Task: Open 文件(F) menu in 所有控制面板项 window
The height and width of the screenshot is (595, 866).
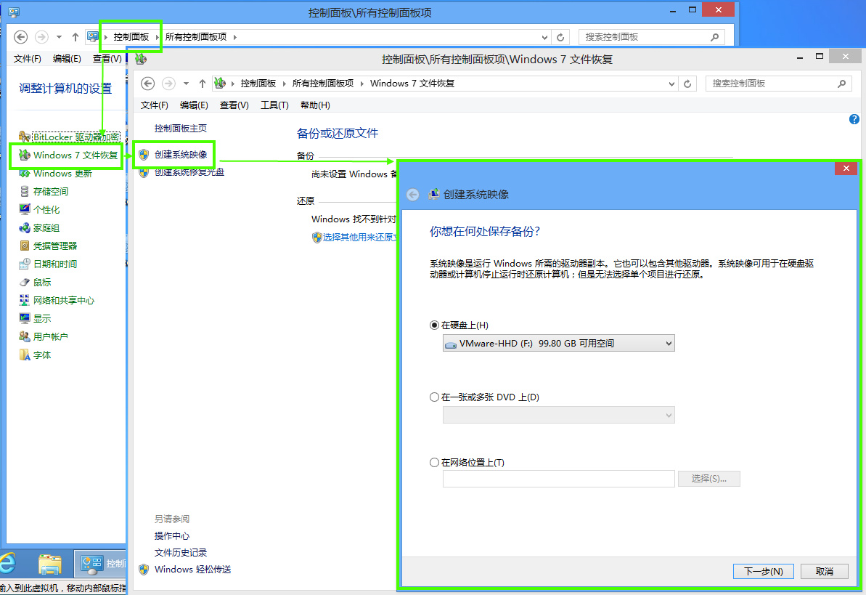Action: click(x=27, y=59)
